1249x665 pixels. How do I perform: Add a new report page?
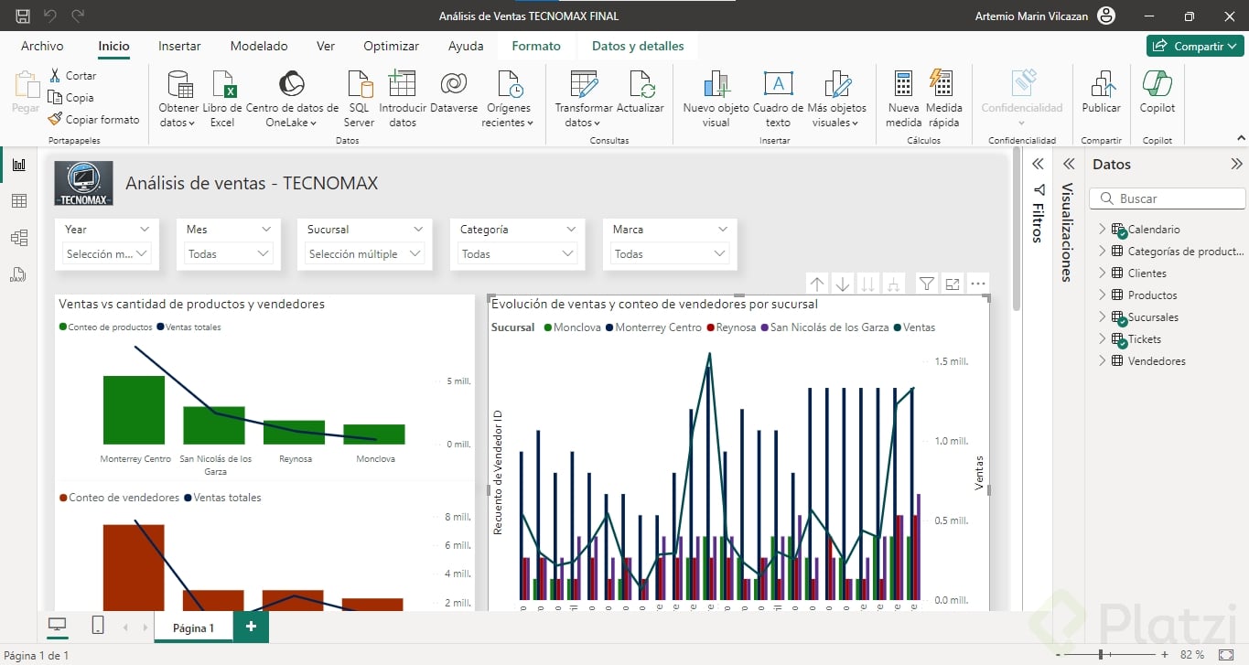251,627
